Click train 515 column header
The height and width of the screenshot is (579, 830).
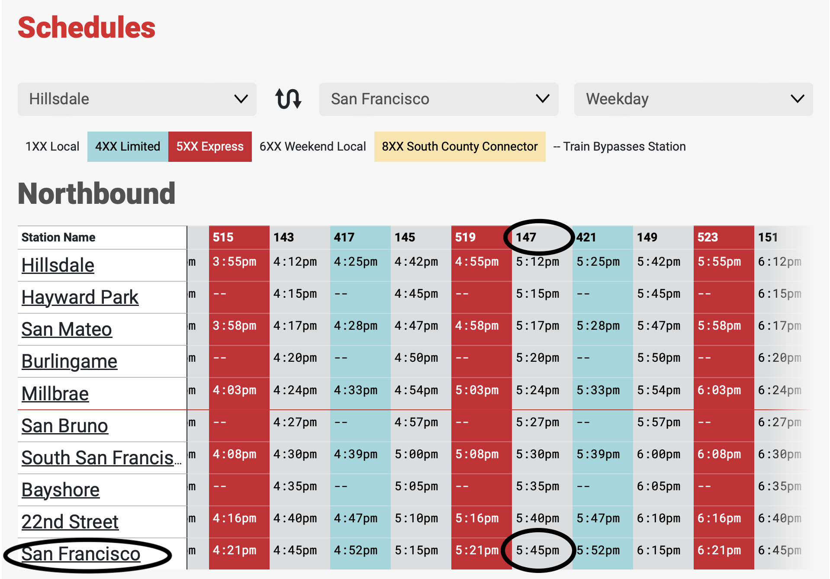click(239, 237)
